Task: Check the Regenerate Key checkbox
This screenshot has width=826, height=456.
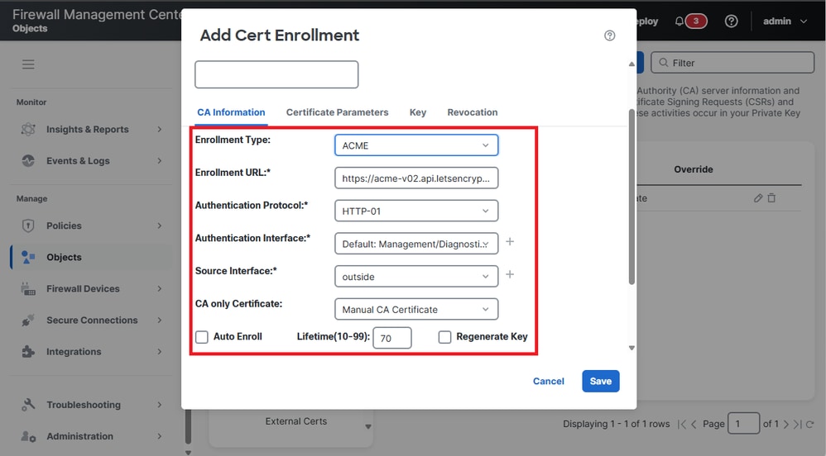Action: [x=445, y=337]
